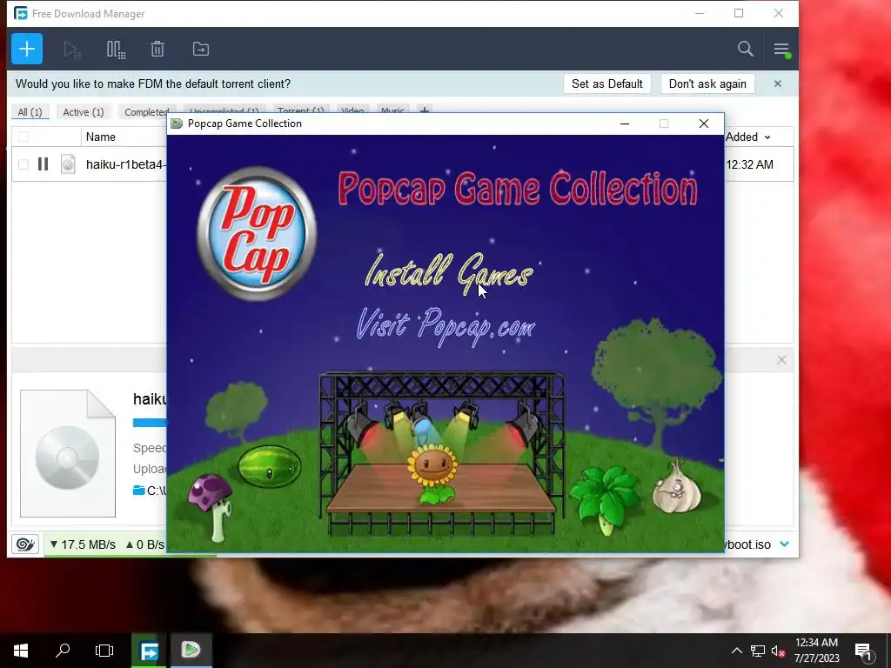Close the download details panel
Screen dimensions: 891x668
tap(781, 359)
